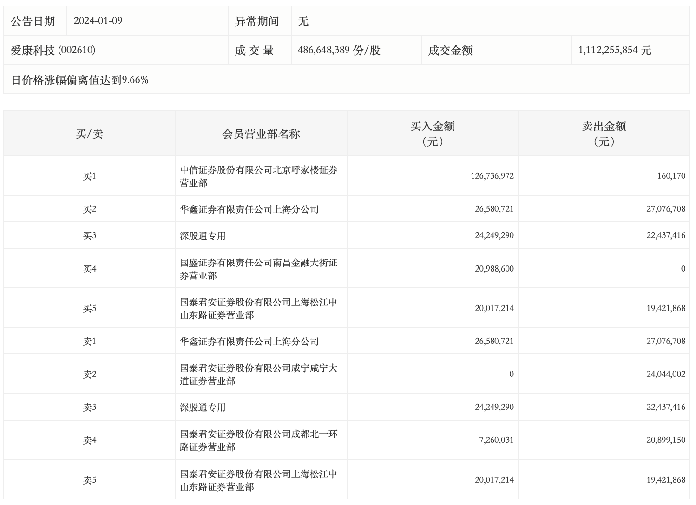Open 中信证券北京呼家楼证券营业部 branch name
696x505 pixels.
259,176
